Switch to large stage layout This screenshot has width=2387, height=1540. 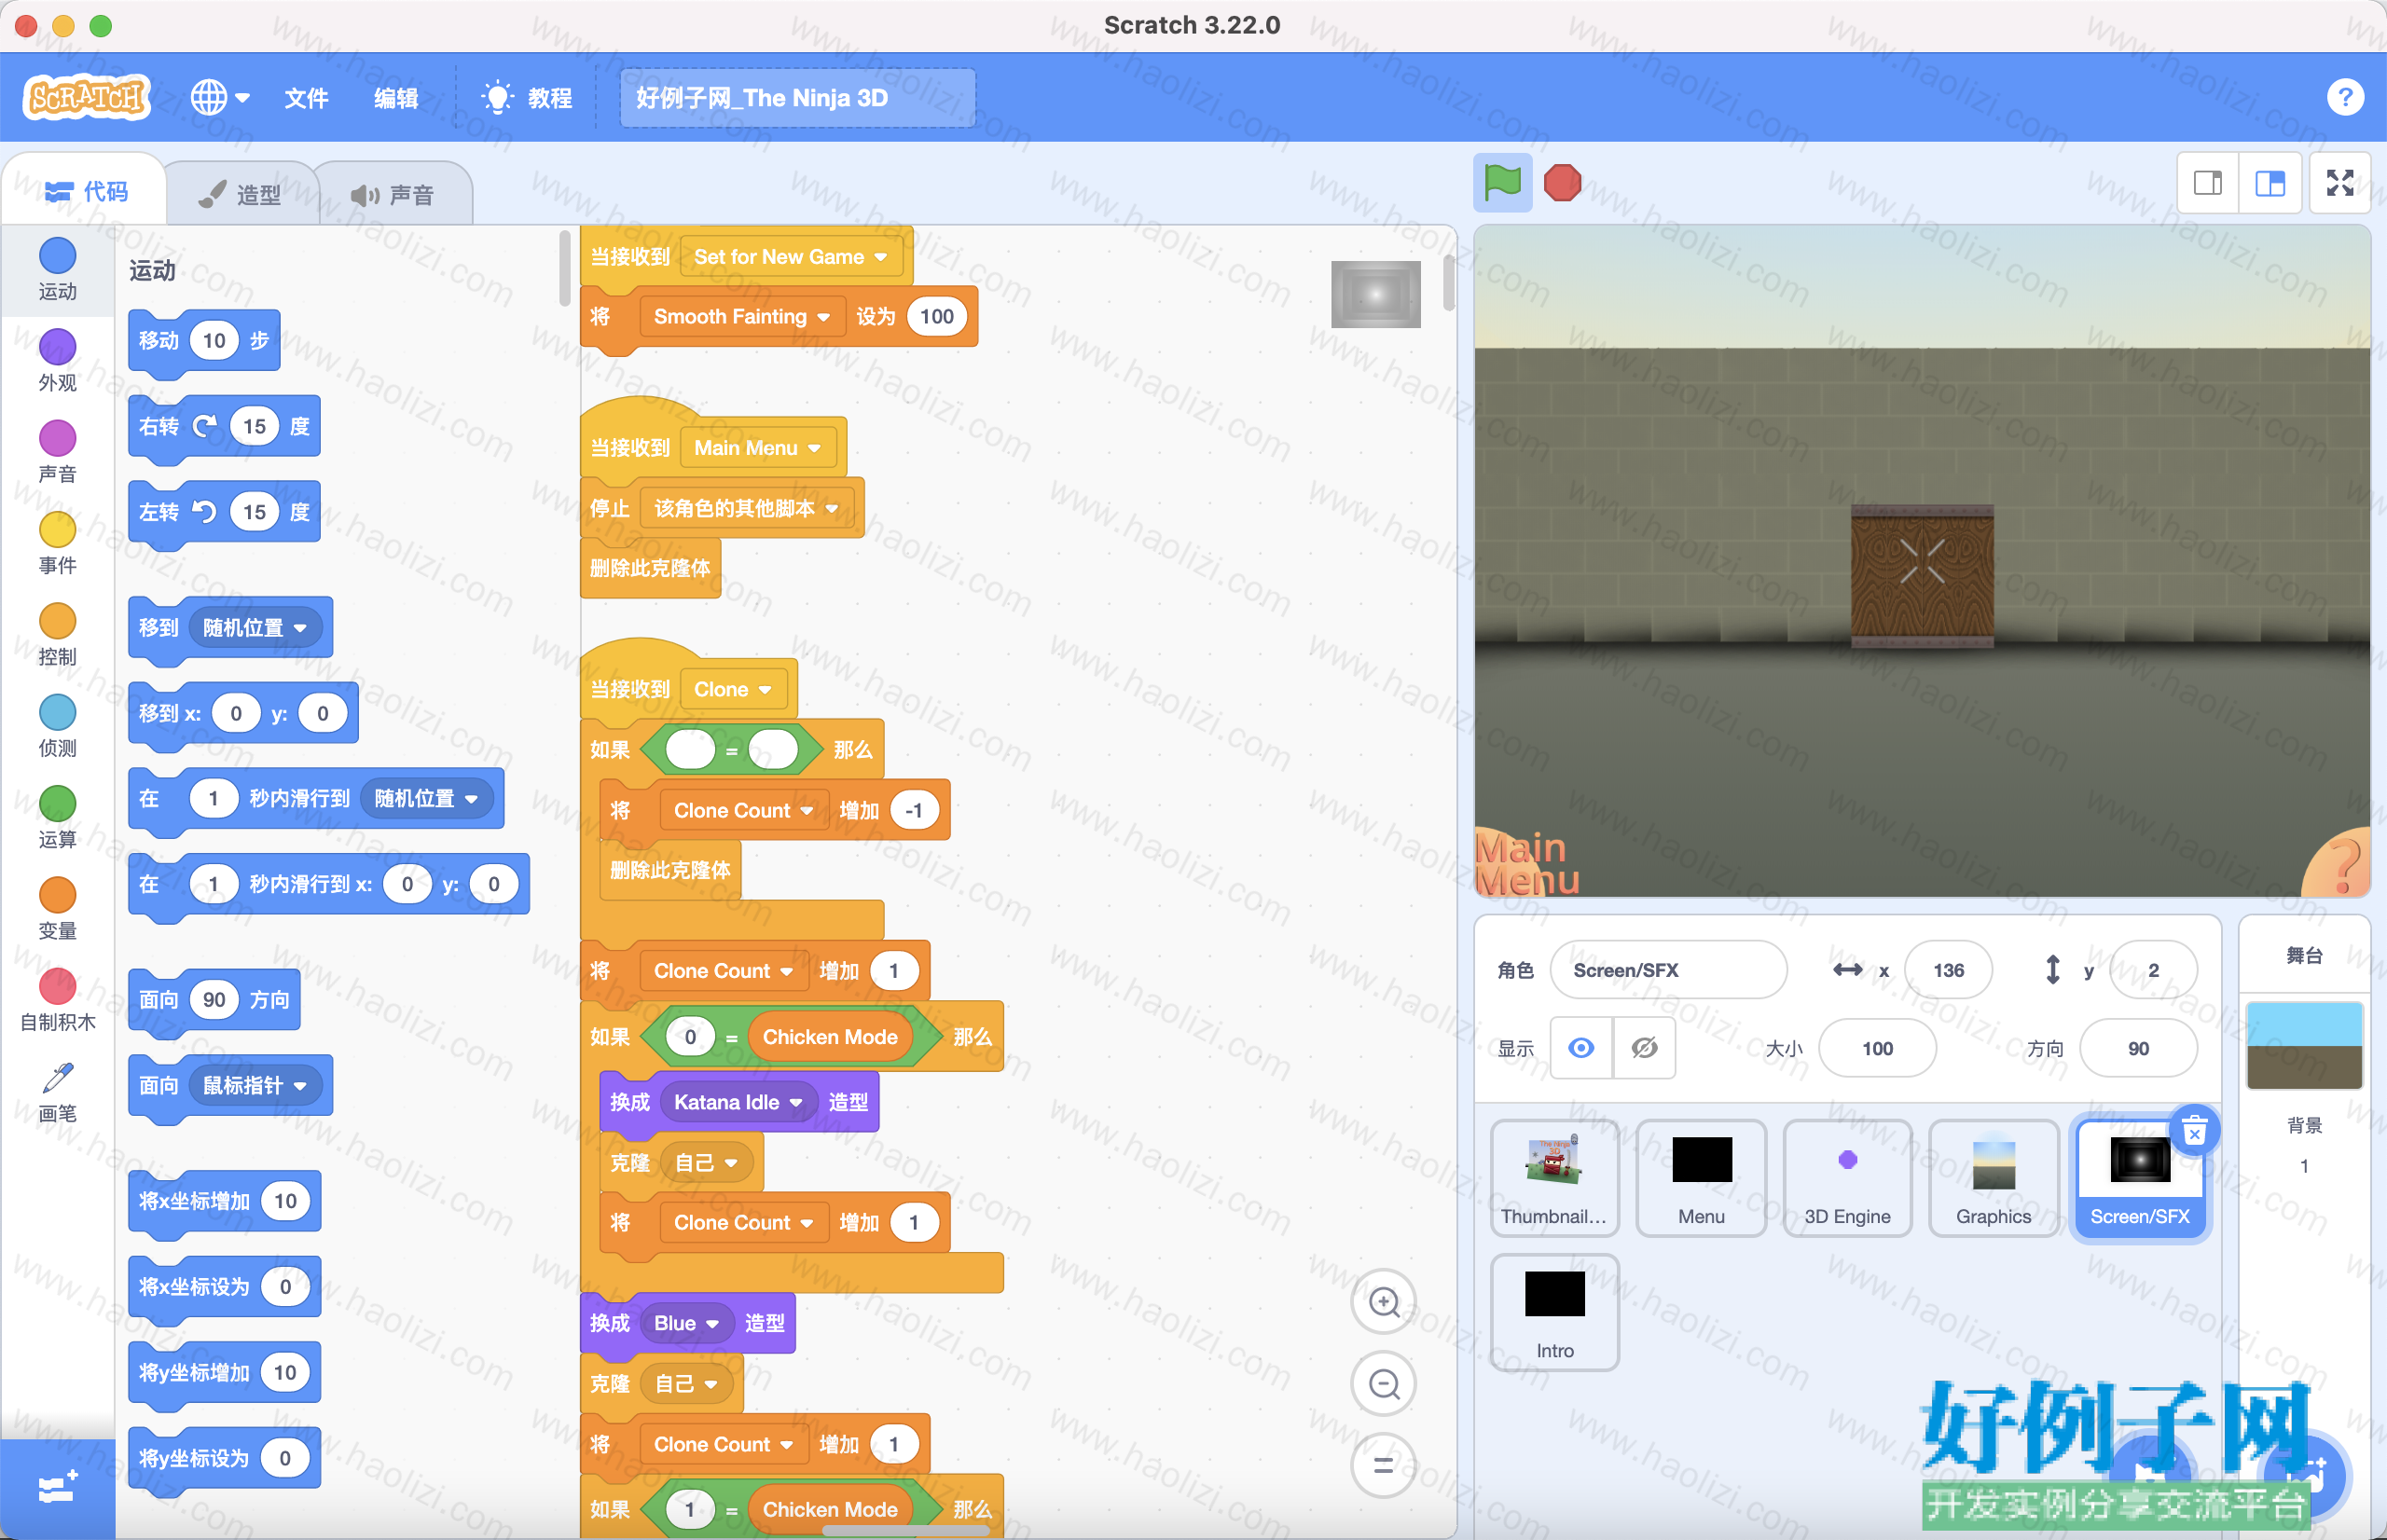coord(2270,183)
